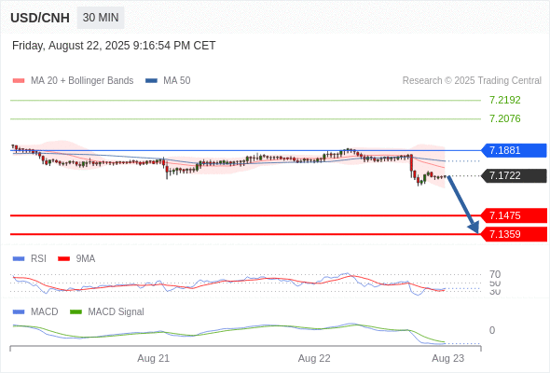Click the green 7.2192 resistance label

pos(504,100)
